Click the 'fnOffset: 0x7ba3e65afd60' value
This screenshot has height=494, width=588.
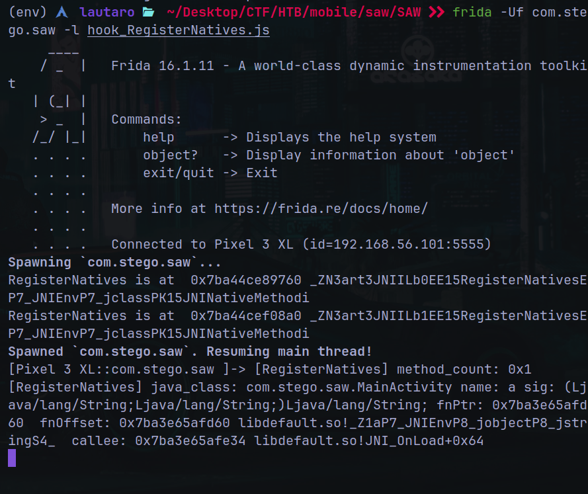coord(135,423)
